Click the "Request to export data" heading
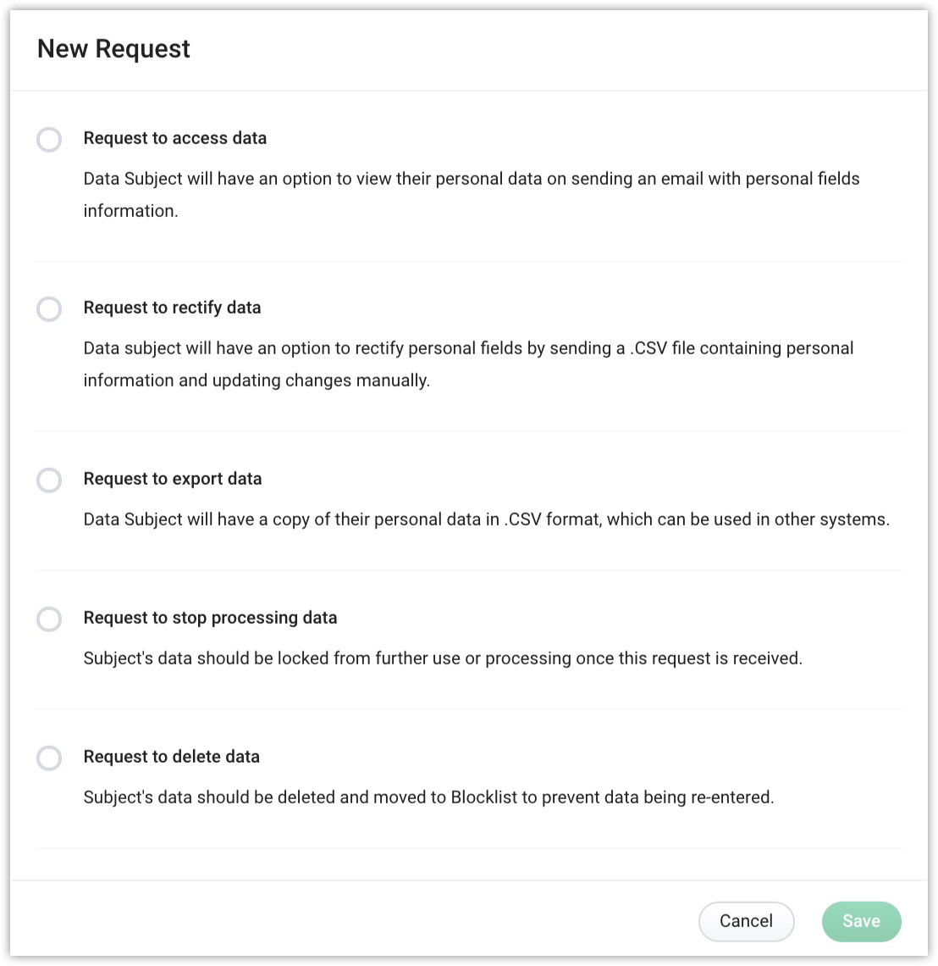The image size is (938, 966). pos(173,479)
